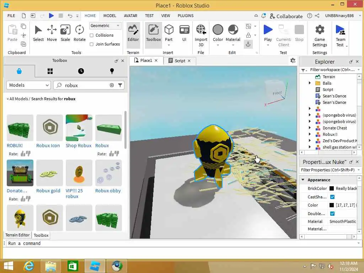Click the Color property black swatch
This screenshot has height=273, width=364.
tap(332, 205)
